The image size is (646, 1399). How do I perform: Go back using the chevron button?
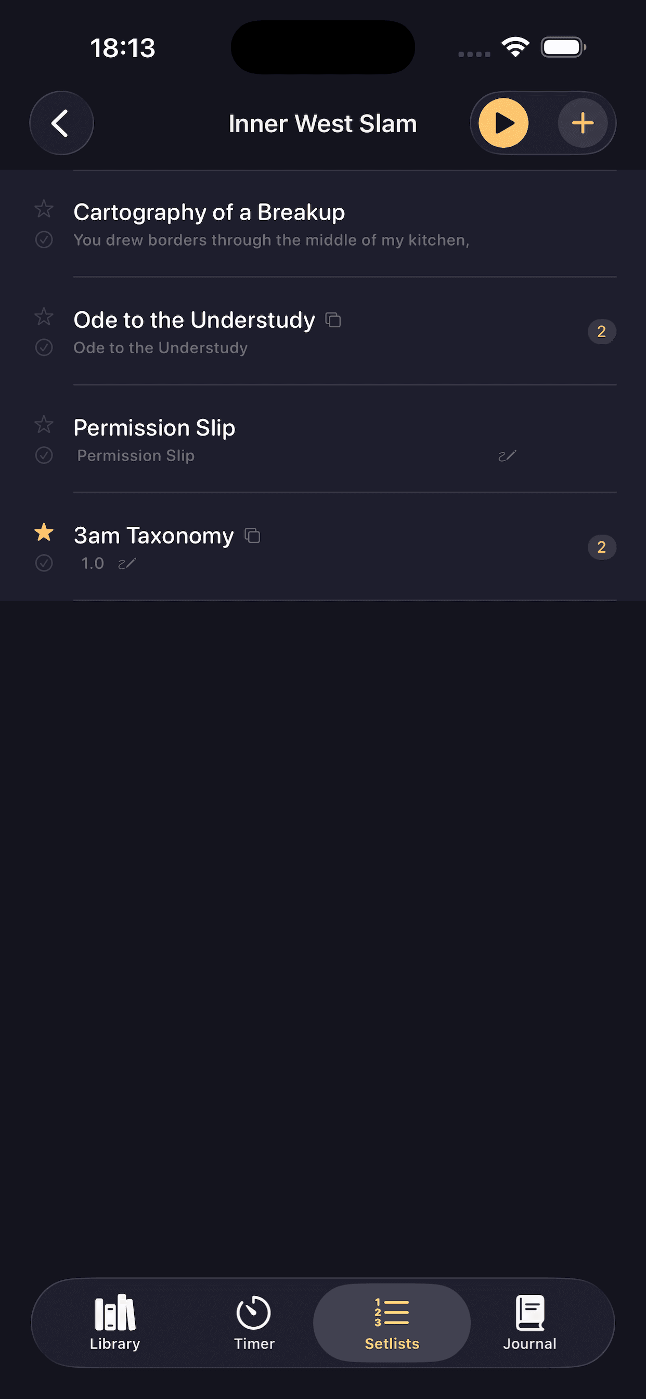click(61, 123)
